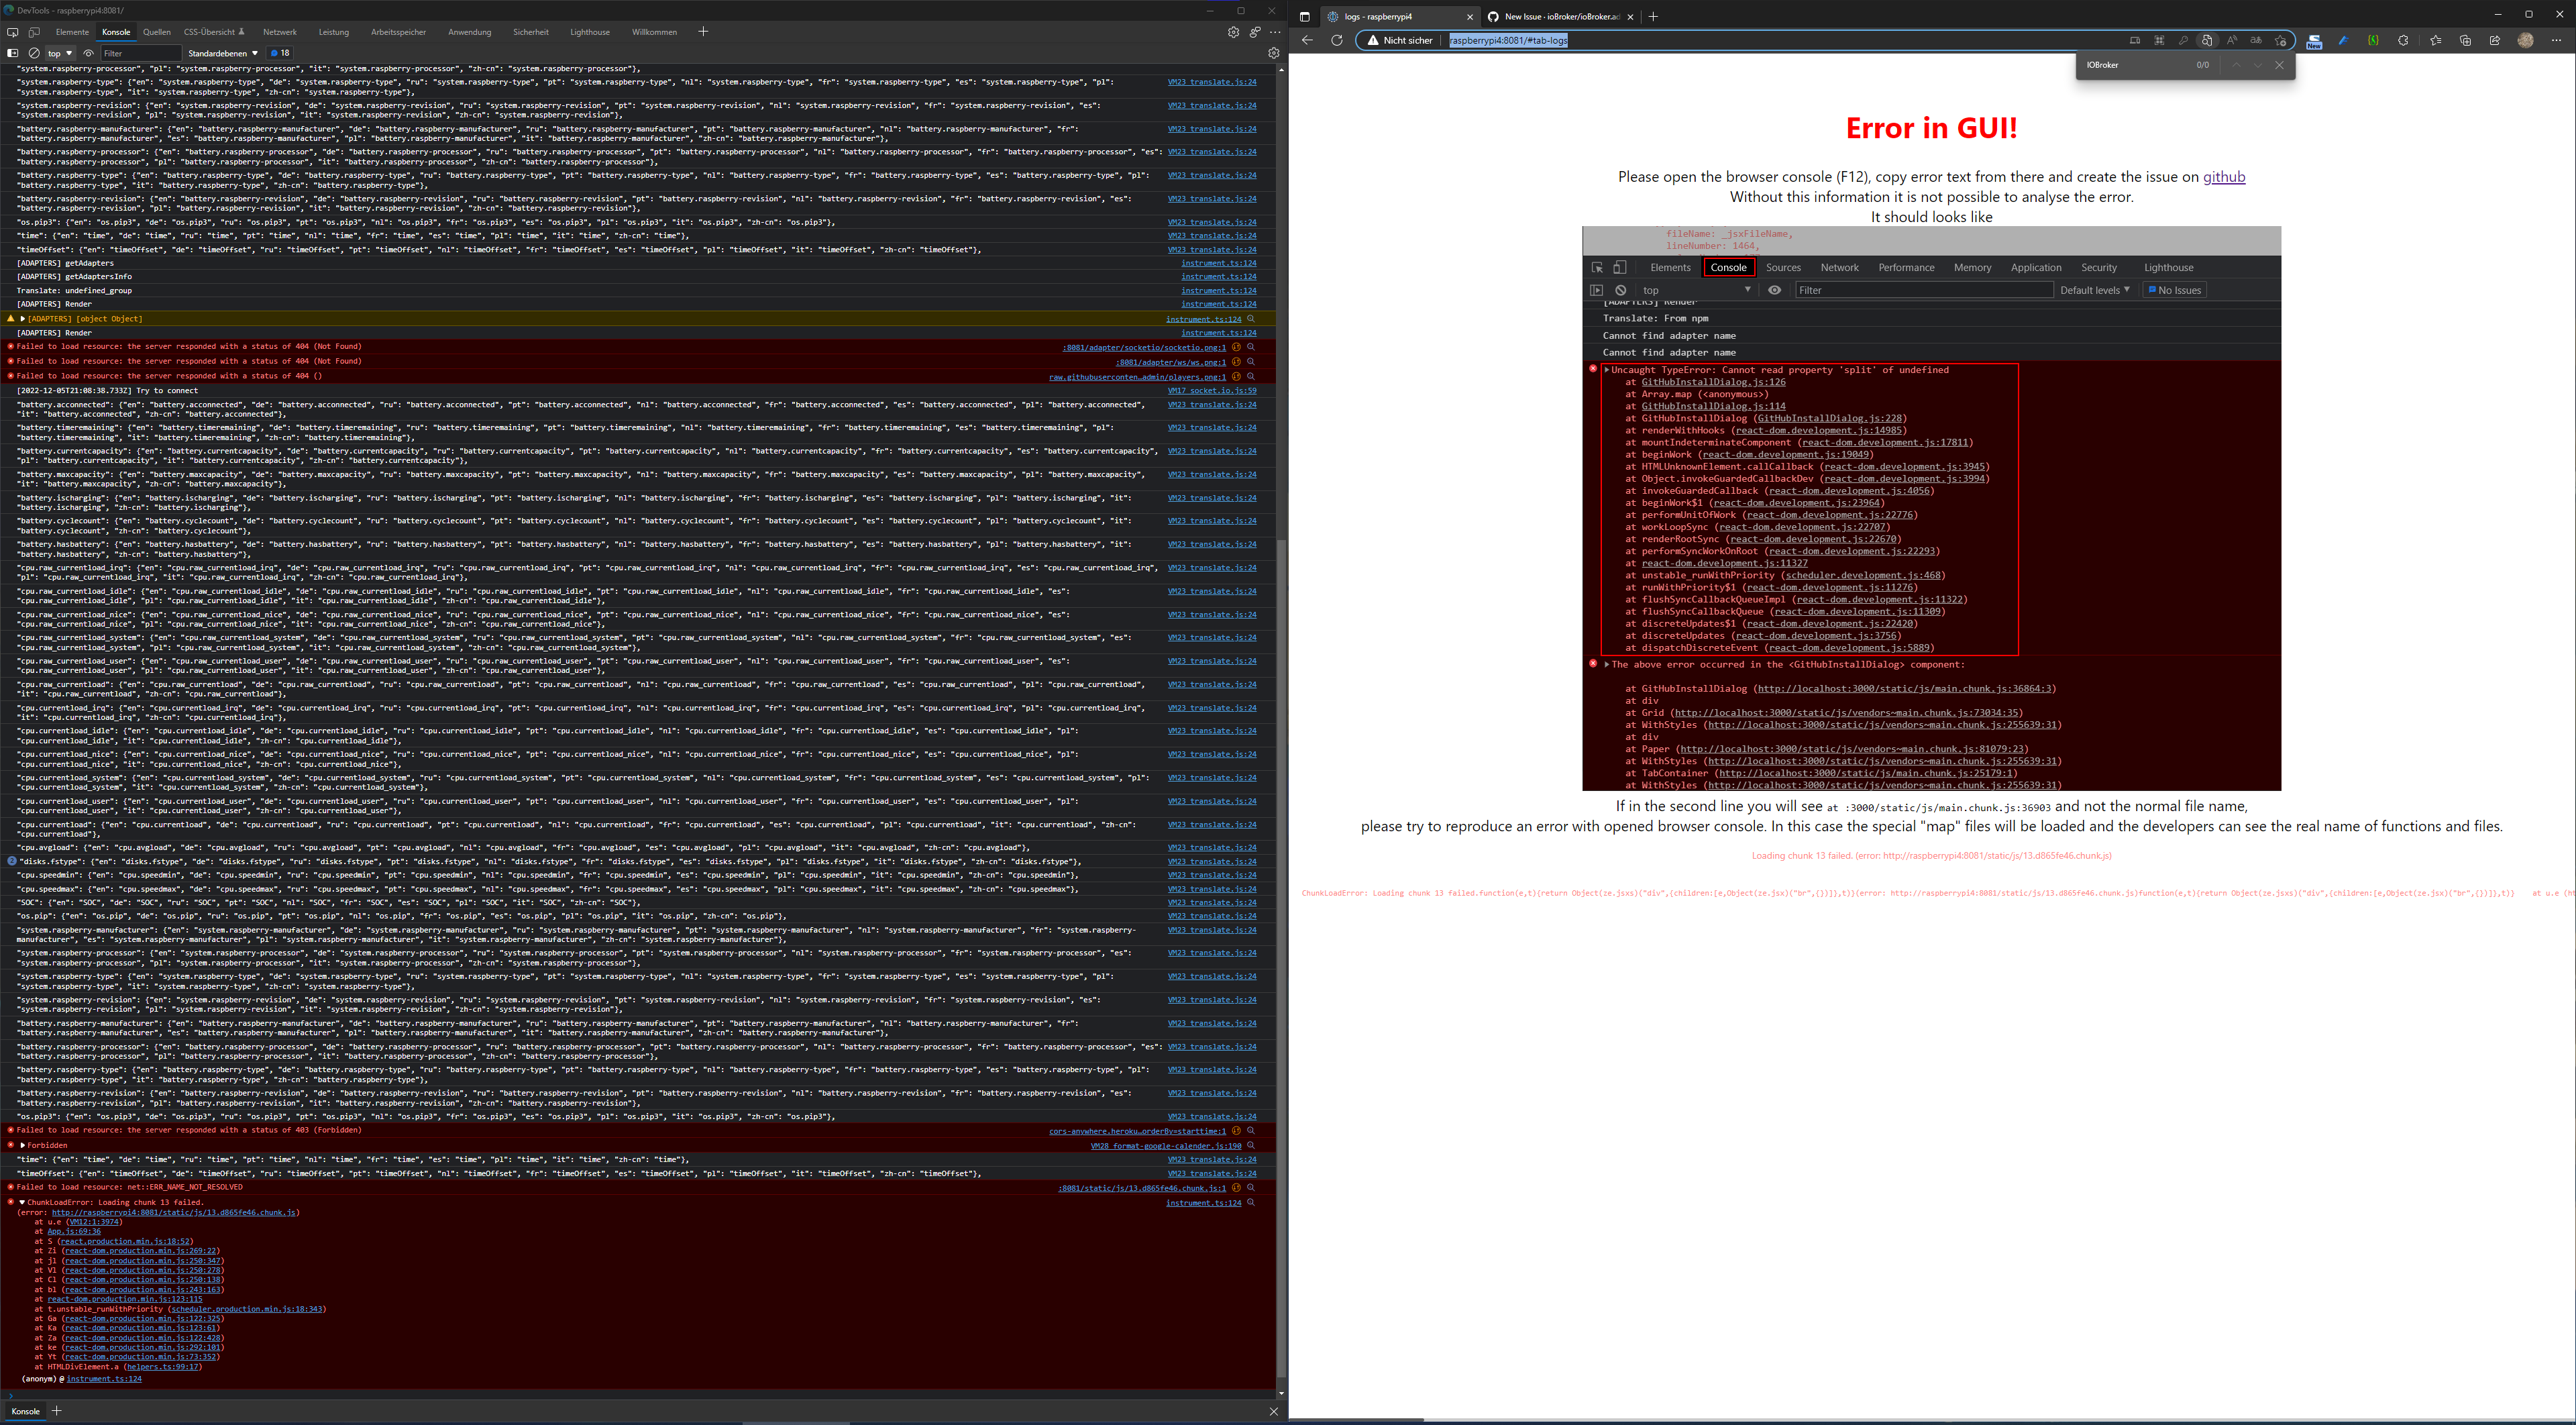Toggle split screen view in Edge
This screenshot has height=1425, width=2576.
2136,41
